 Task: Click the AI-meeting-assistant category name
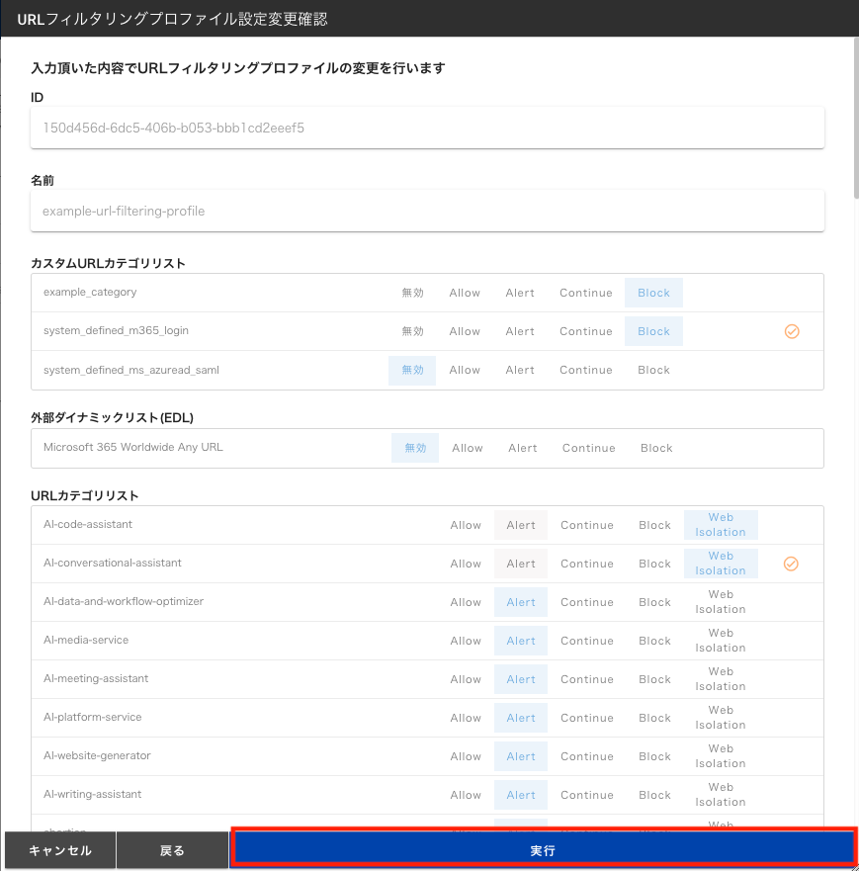96,679
